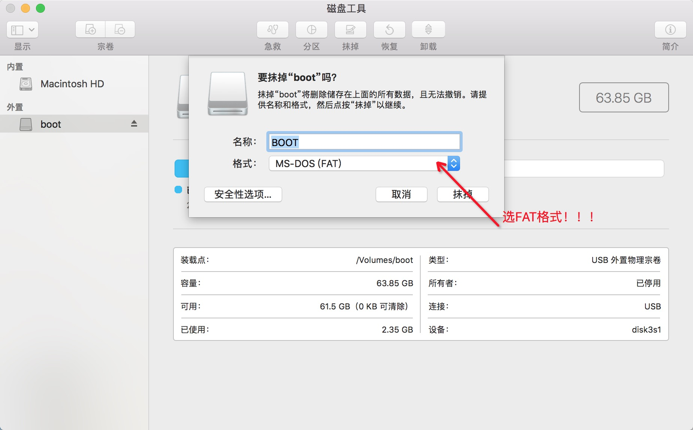
Task: Focus the name field containing BOOT
Action: click(364, 142)
